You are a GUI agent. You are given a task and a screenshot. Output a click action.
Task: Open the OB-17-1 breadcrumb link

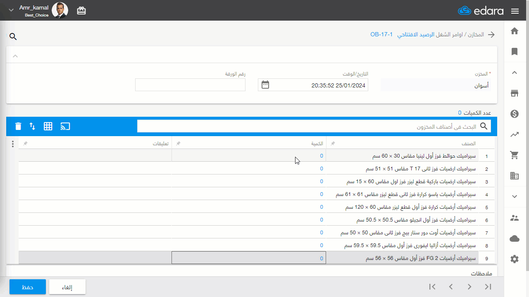pyautogui.click(x=381, y=35)
